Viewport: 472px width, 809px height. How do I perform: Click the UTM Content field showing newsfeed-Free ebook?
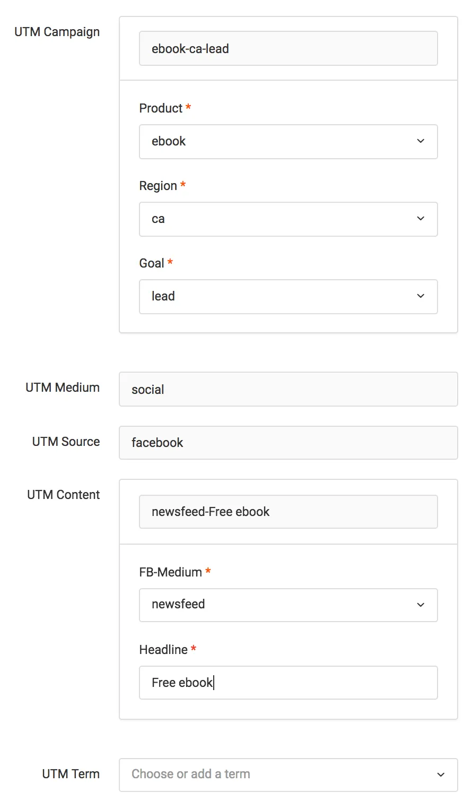[288, 511]
